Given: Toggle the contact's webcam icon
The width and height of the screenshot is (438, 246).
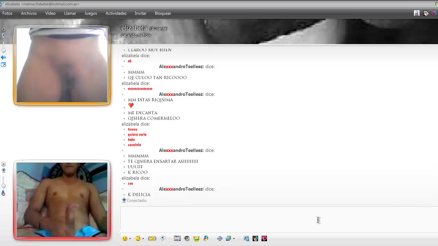Looking at the screenshot, I should click(3, 35).
